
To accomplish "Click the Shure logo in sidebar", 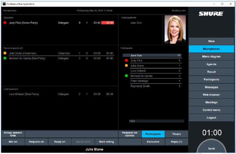I will 211,14.
